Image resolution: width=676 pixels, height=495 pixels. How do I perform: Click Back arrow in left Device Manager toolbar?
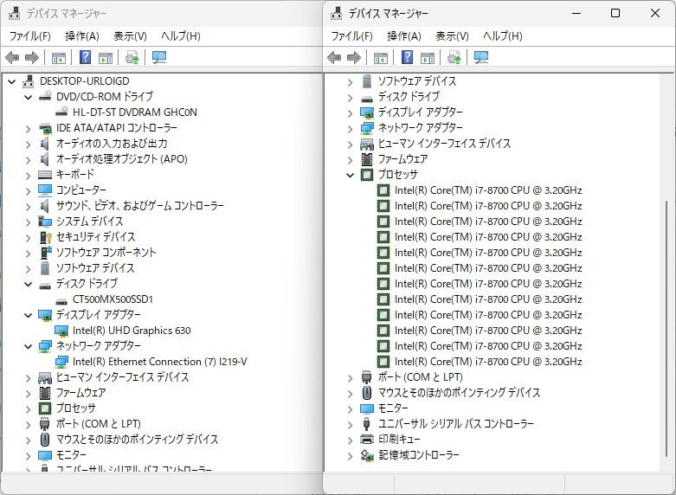click(12, 57)
